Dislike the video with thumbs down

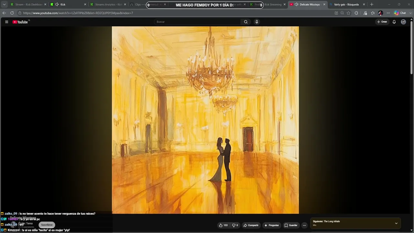pyautogui.click(x=235, y=225)
